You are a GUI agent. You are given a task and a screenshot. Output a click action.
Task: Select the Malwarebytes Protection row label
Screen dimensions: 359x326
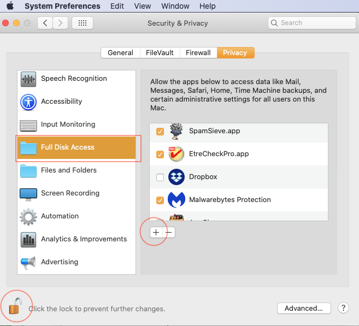click(x=230, y=199)
